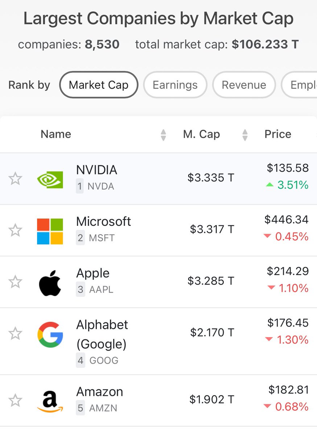Click the Google logo icon

[x=50, y=335]
